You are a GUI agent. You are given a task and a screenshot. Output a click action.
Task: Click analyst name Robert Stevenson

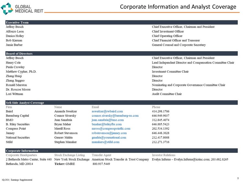click(66, 133)
